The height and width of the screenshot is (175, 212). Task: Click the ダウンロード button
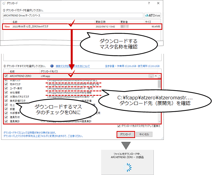point(126,134)
